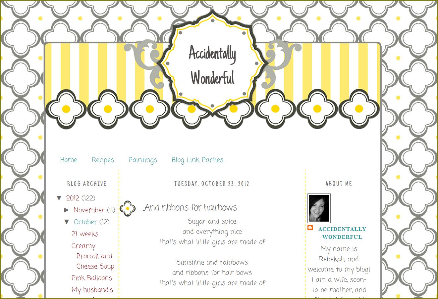Click the orange Blogger icon
The image size is (438, 299).
[x=310, y=228]
